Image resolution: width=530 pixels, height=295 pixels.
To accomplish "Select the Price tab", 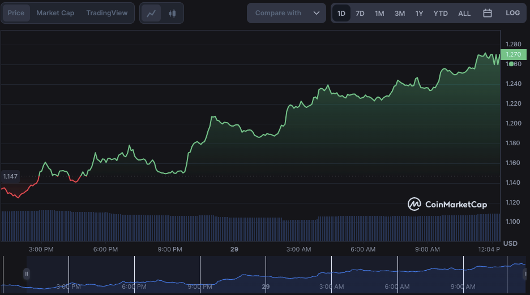I will tap(16, 13).
